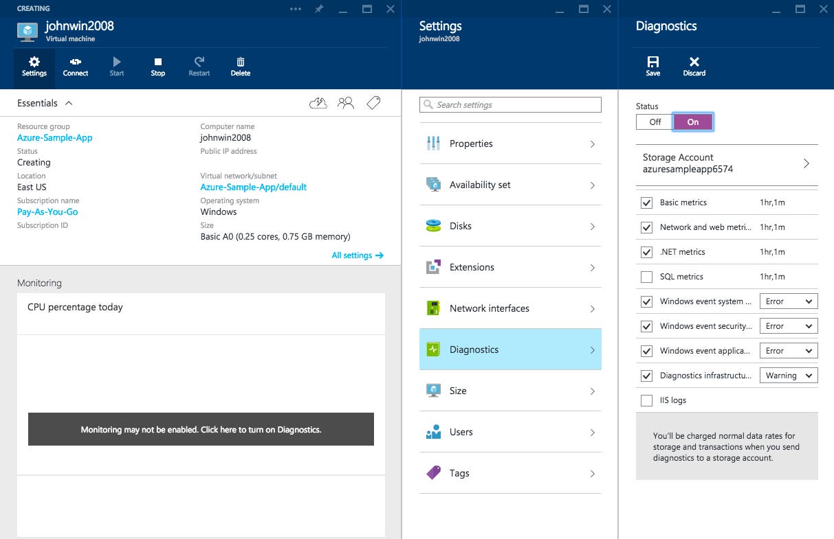This screenshot has width=834, height=539.
Task: Change Diagnostics infrastructure level from Warning
Action: 788,375
